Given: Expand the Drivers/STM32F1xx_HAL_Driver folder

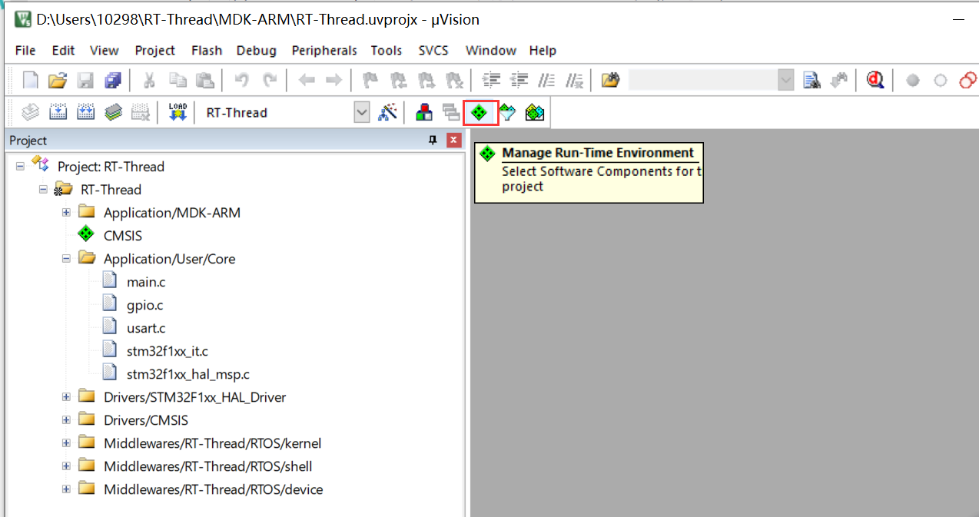Looking at the screenshot, I should coord(65,396).
